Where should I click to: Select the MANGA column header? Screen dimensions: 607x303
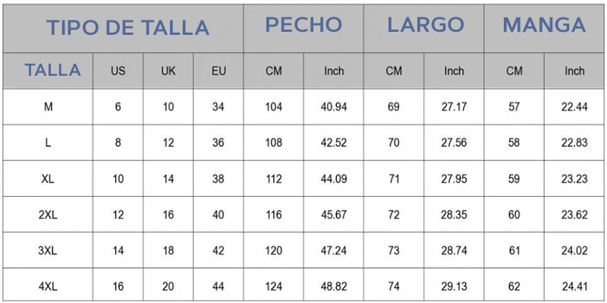(545, 25)
